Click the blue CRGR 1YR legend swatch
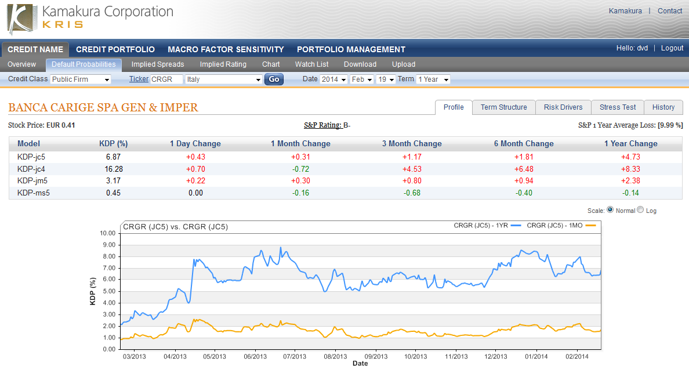The height and width of the screenshot is (369, 689). click(517, 225)
